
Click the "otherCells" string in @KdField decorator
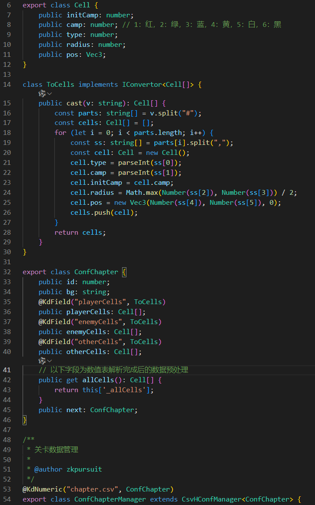[x=98, y=342]
